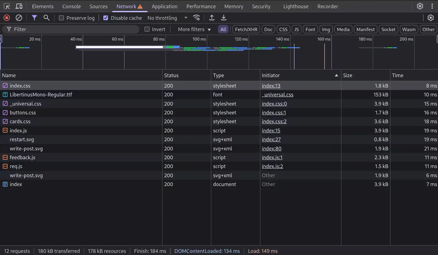
Task: Open the network request search
Action: 46,18
